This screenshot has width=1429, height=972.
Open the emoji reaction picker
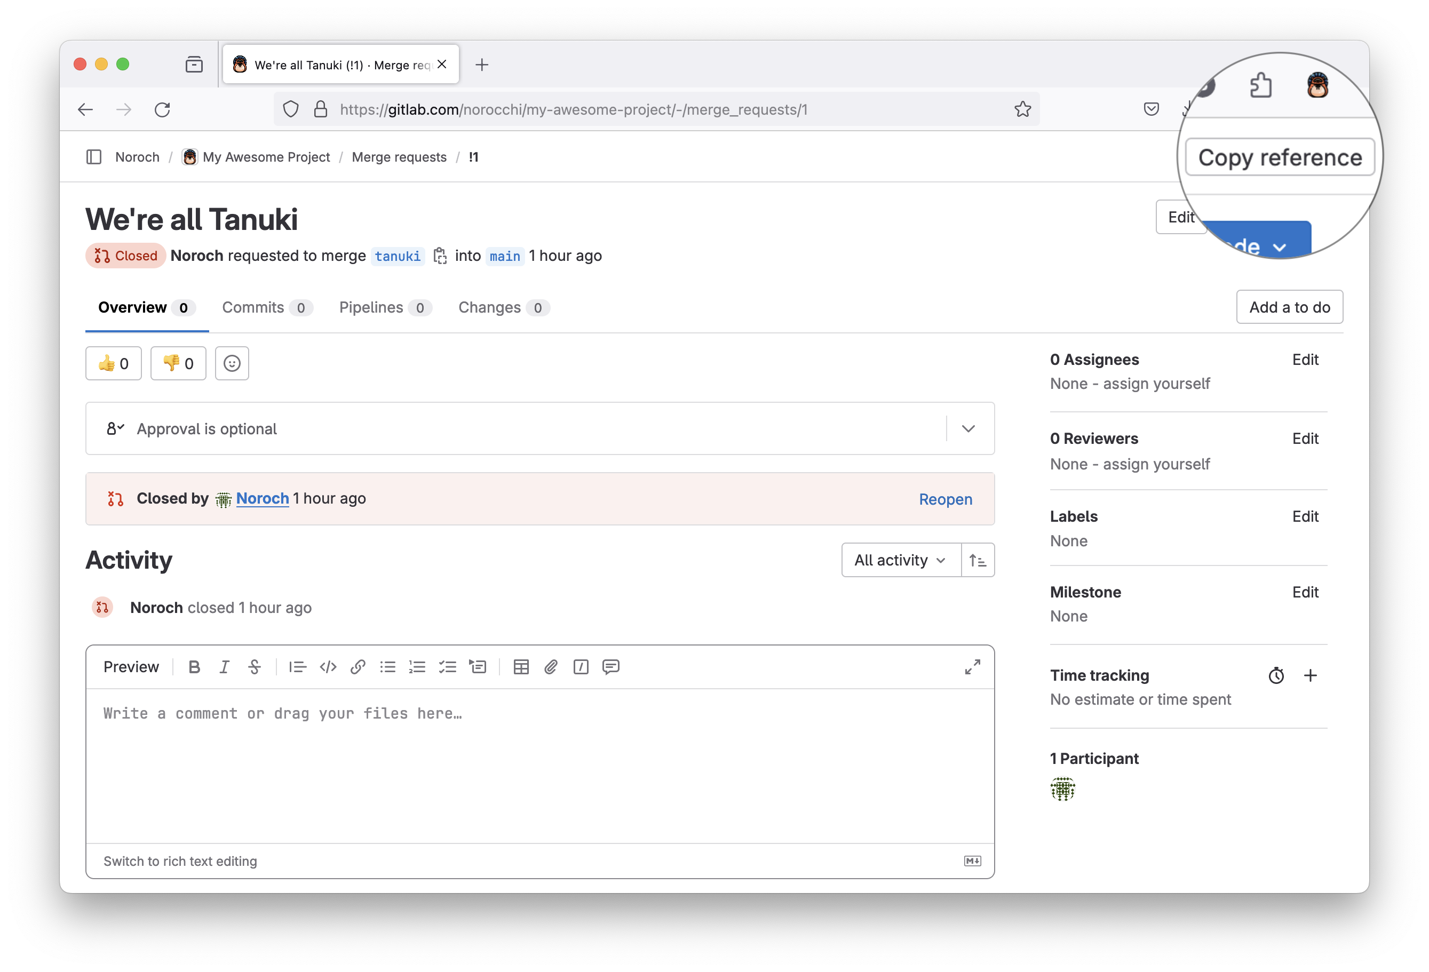pos(232,363)
